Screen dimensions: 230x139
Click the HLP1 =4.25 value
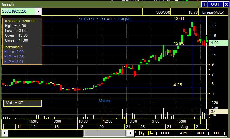click(x=14, y=57)
